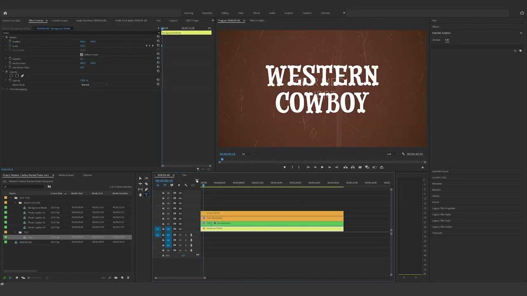Open the Blend Mode dropdown
527x296 pixels.
pyautogui.click(x=95, y=85)
